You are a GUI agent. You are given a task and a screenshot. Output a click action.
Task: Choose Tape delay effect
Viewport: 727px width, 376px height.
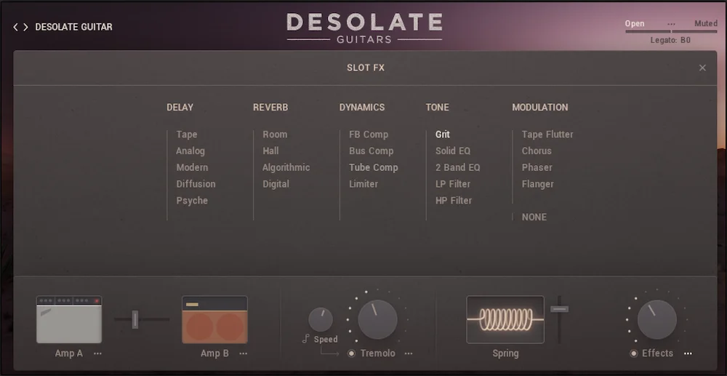[187, 135]
